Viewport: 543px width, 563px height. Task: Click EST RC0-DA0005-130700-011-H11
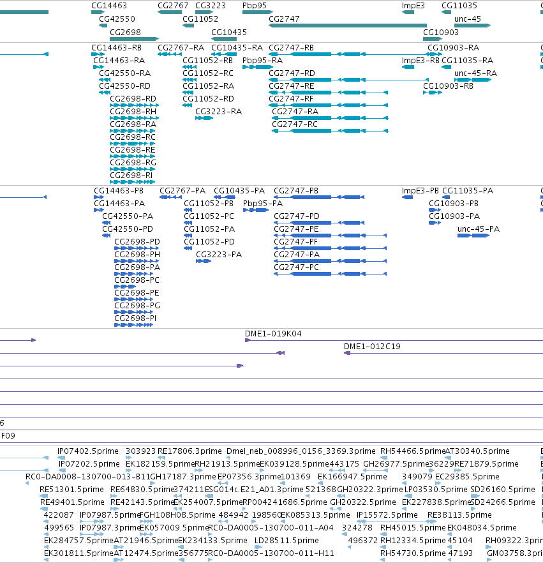click(x=271, y=553)
